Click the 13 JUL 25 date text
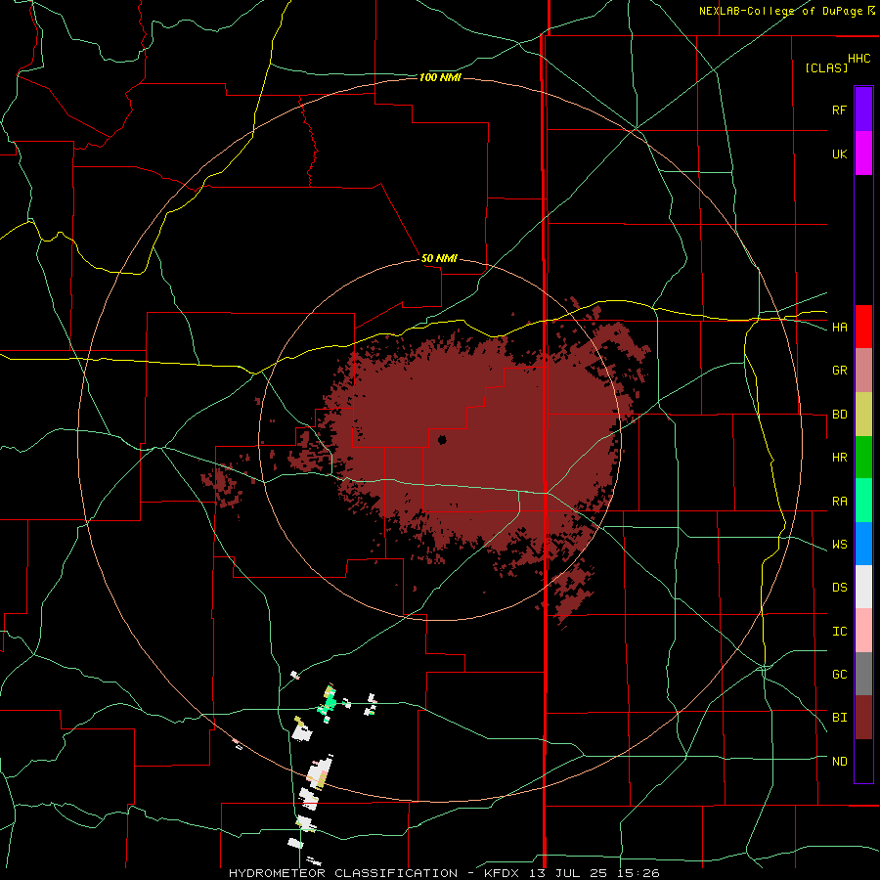Image resolution: width=880 pixels, height=880 pixels. 569,873
